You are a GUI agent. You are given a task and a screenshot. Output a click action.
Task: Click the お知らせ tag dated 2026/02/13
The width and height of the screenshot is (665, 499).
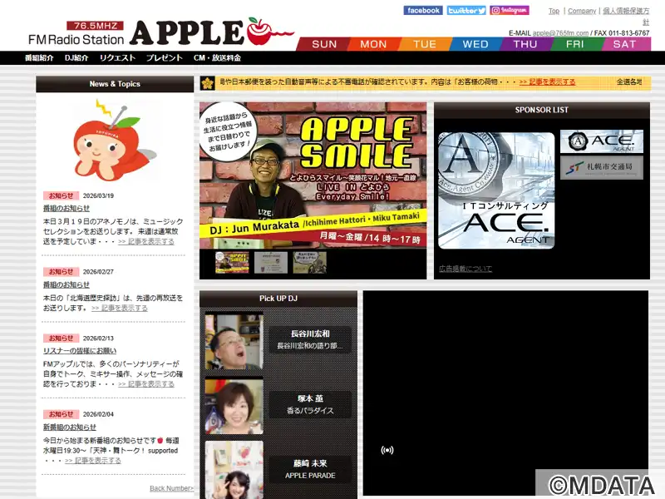coord(61,338)
